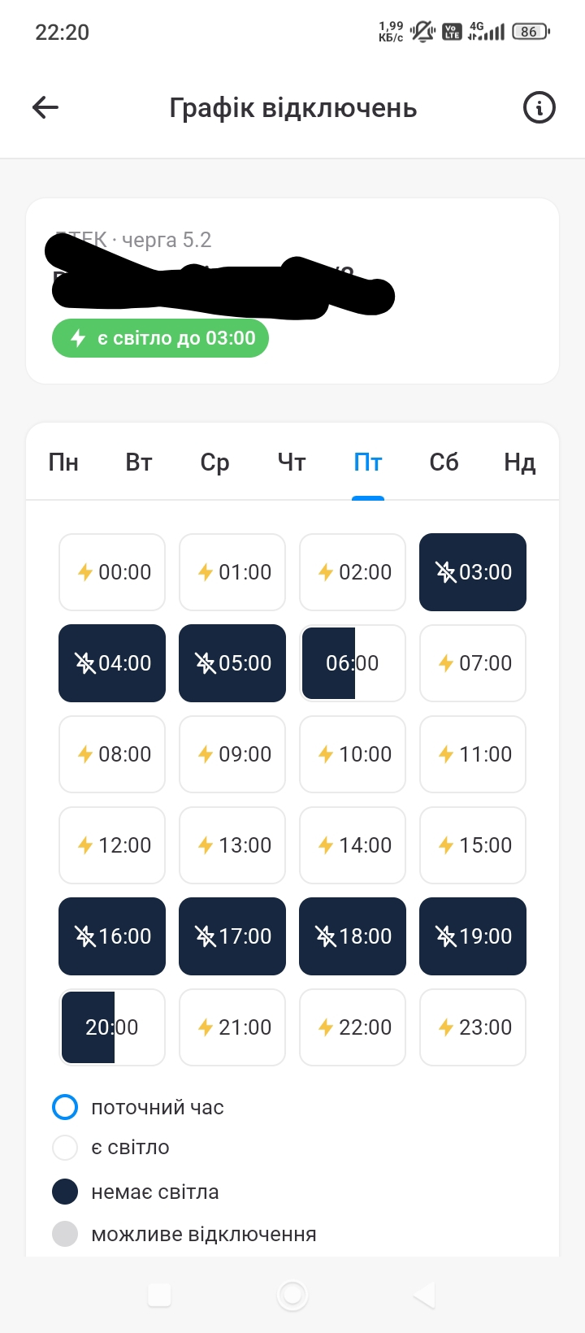Switch to the Сб day tab
This screenshot has width=585, height=1333.
(x=444, y=462)
